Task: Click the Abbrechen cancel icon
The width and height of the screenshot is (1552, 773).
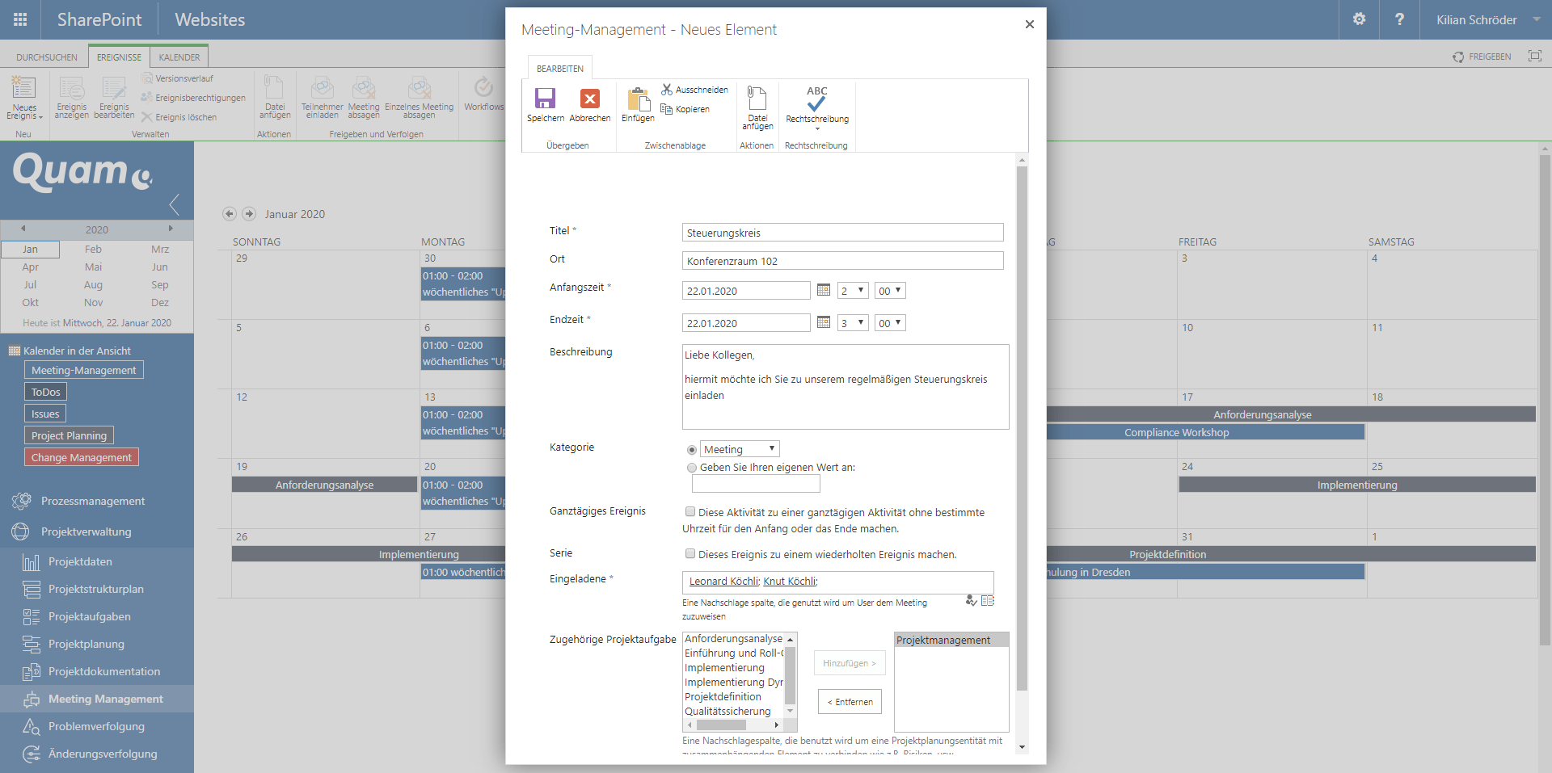Action: click(x=589, y=99)
